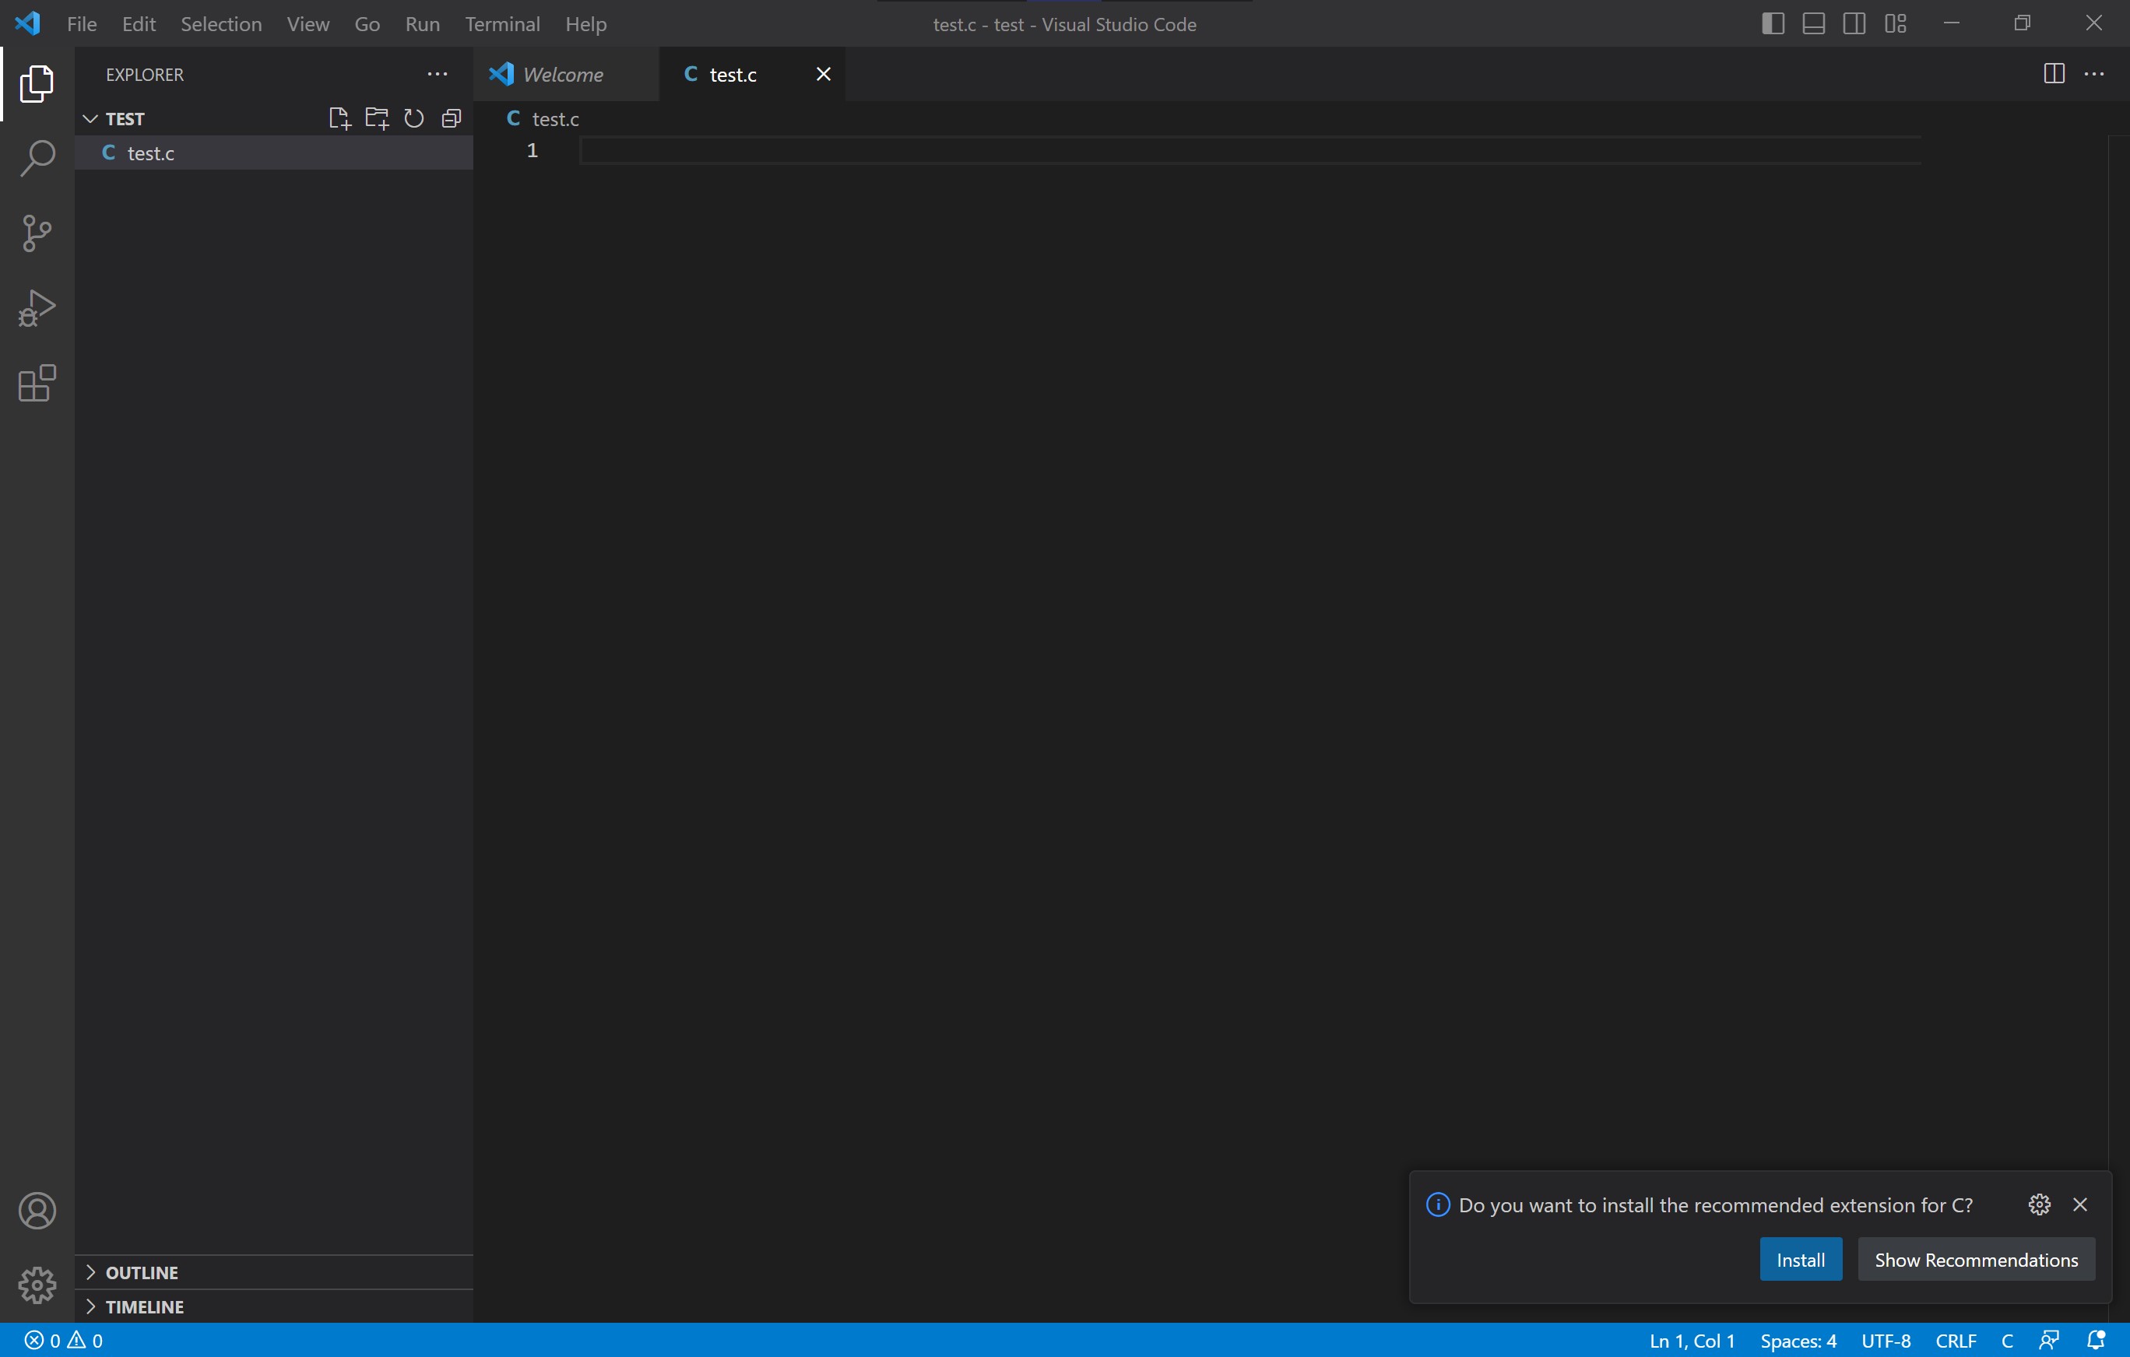Select test.c in the Explorer tree

(274, 153)
